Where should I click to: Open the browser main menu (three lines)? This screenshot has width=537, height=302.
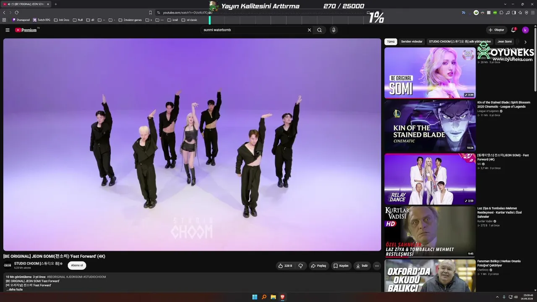tap(533, 13)
